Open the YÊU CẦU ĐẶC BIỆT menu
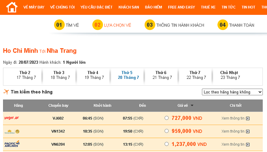Viewport: 267px width, 152px height. (x=96, y=7)
